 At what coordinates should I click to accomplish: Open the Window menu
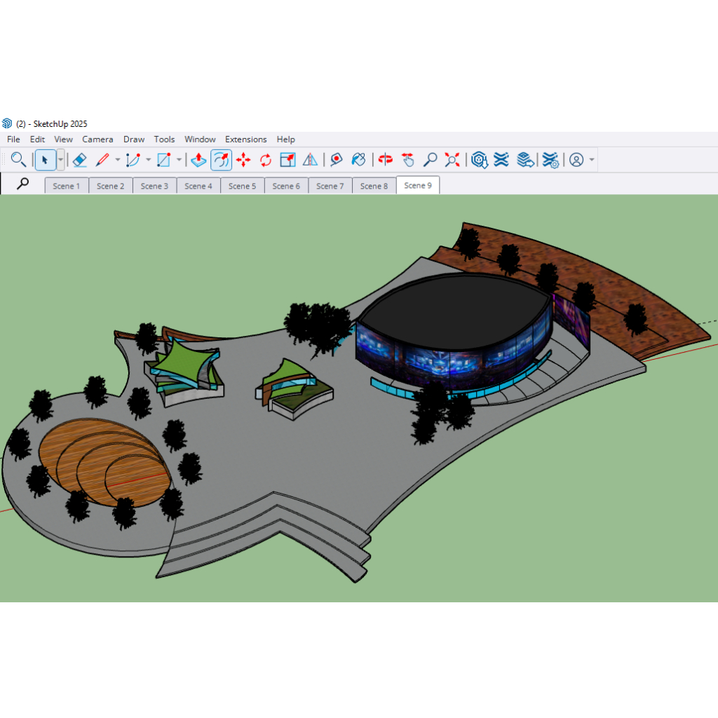coord(200,140)
